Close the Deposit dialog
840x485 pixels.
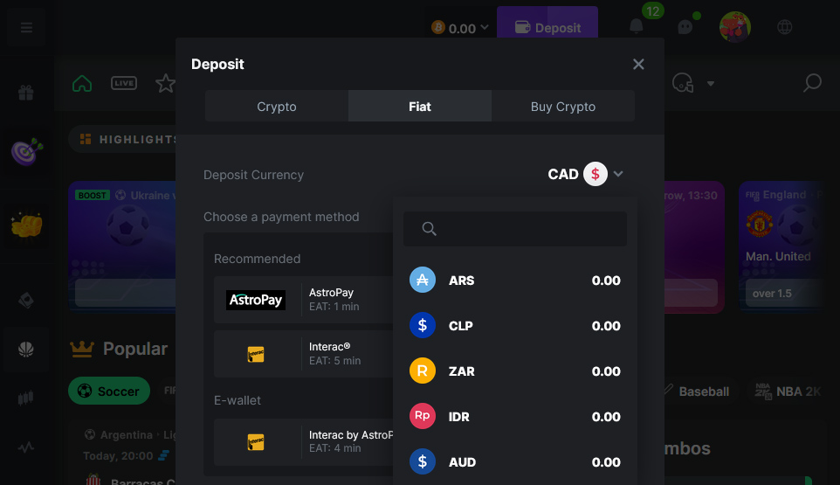638,65
